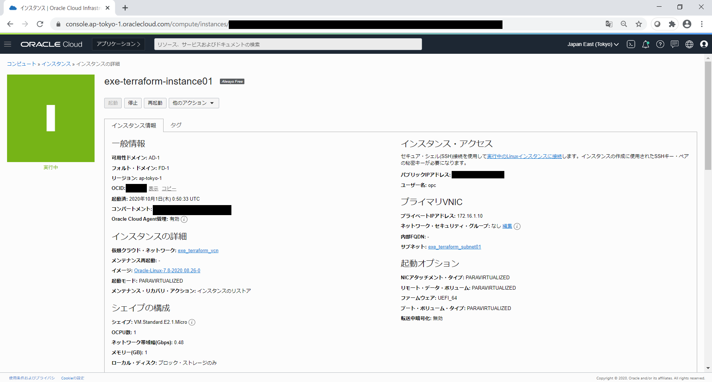The height and width of the screenshot is (382, 712).
Task: Expand the Japan East (Tokyo) region selector
Action: tap(593, 44)
